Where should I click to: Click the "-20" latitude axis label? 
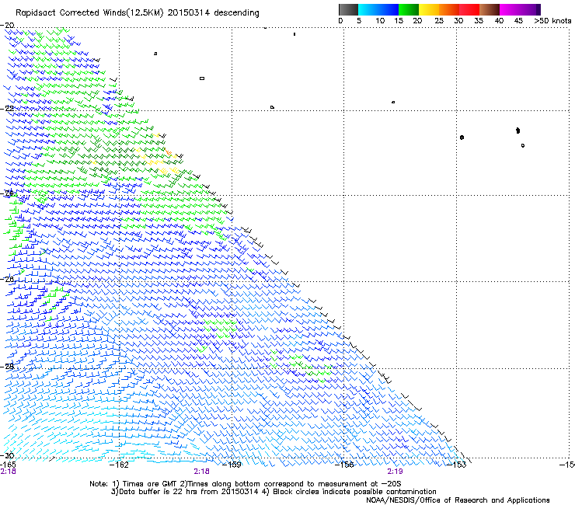pos(7,26)
